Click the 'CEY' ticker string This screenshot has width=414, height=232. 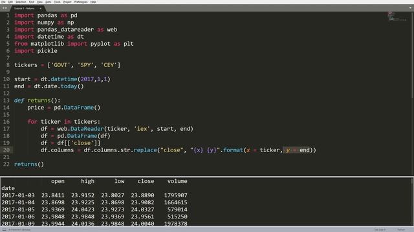tap(109, 65)
